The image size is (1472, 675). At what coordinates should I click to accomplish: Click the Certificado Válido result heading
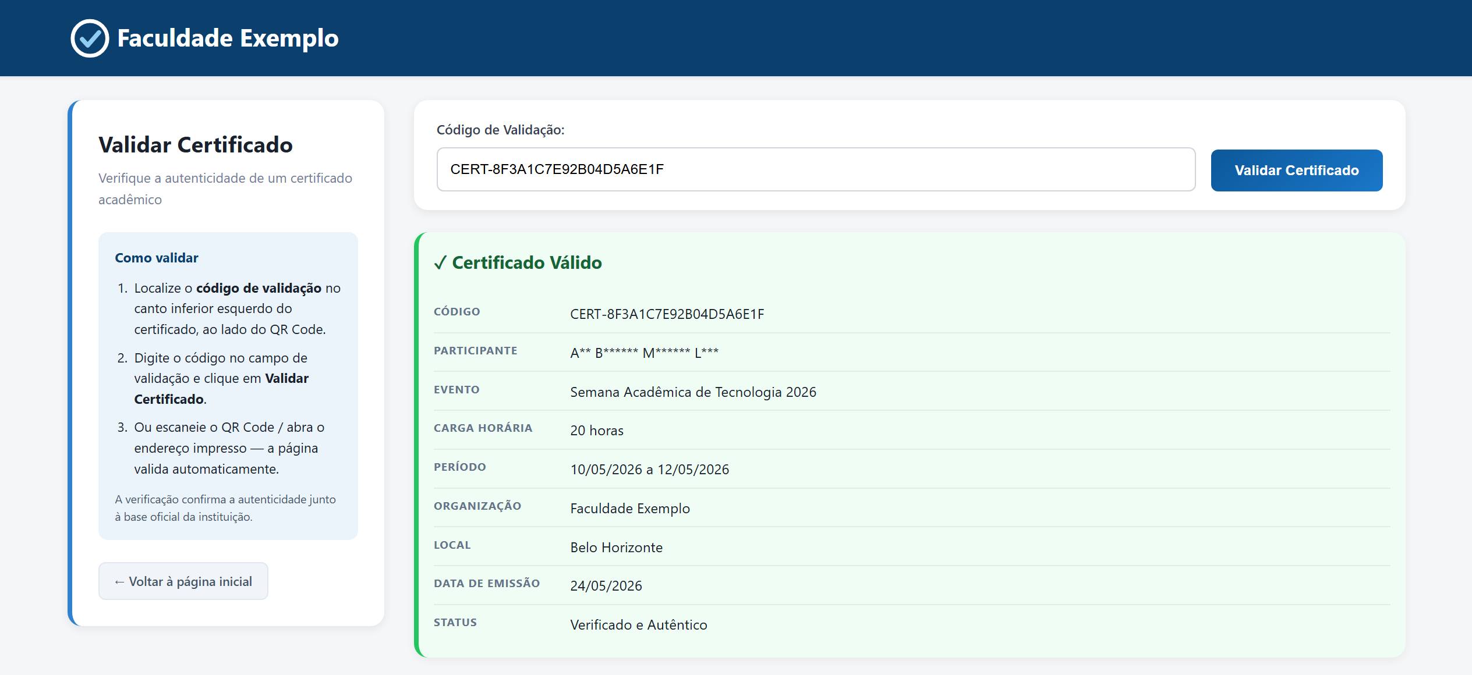pyautogui.click(x=527, y=262)
